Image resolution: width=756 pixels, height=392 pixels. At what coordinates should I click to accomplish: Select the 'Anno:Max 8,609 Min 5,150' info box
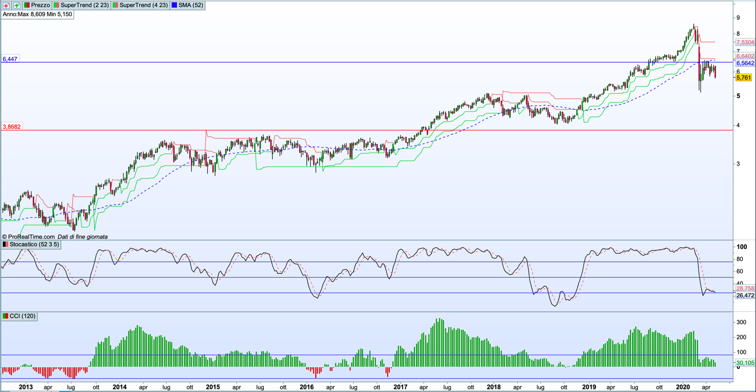pos(38,14)
